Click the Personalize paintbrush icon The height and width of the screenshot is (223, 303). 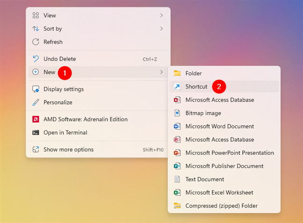pos(36,102)
